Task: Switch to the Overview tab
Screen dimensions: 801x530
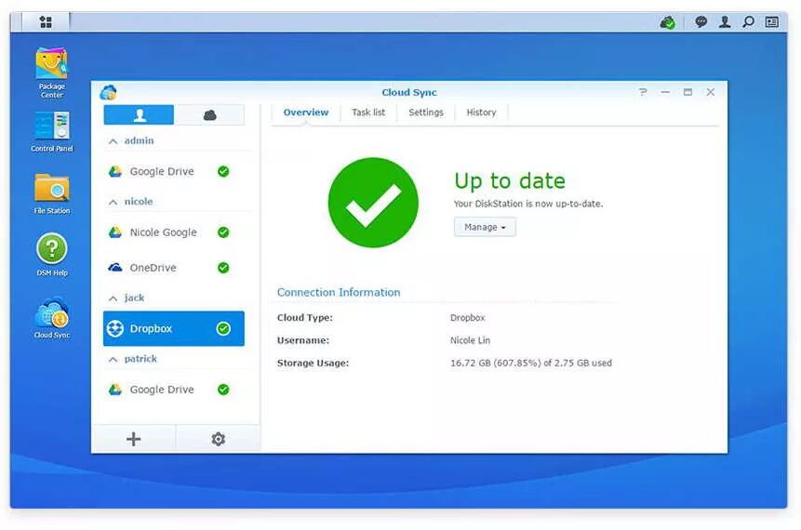Action: [305, 113]
